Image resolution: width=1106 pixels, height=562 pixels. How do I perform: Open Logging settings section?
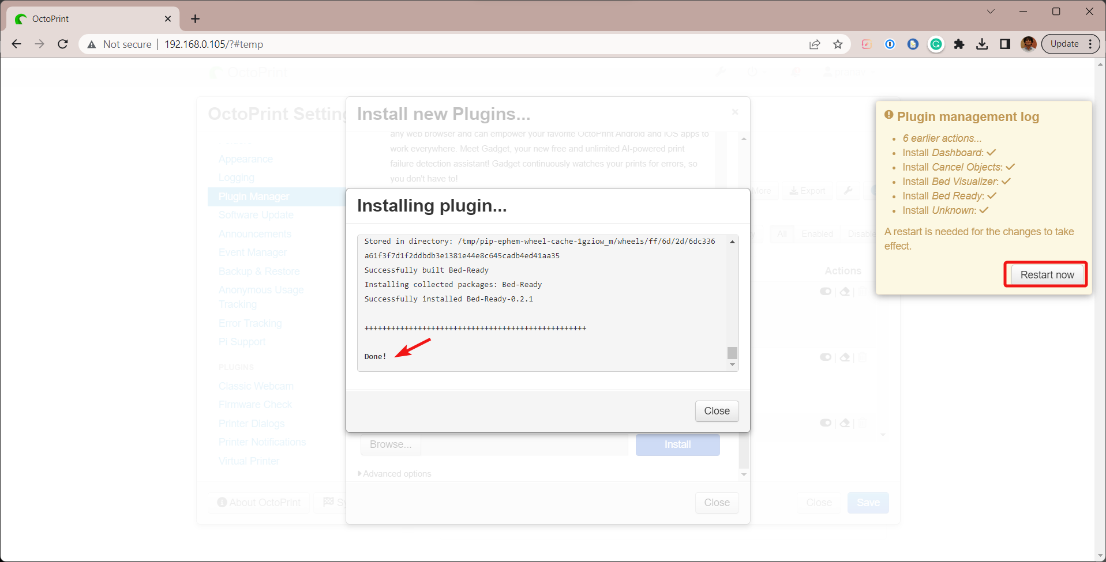237,178
